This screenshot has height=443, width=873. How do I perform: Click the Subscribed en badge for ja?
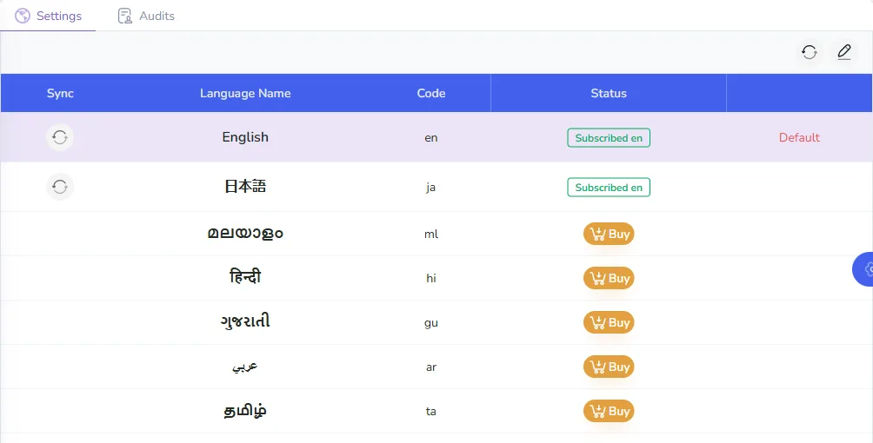point(609,188)
